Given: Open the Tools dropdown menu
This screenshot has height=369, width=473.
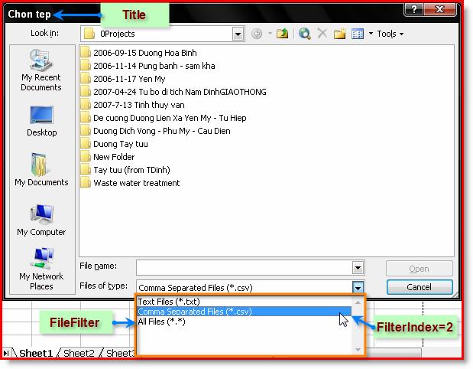Looking at the screenshot, I should [390, 34].
